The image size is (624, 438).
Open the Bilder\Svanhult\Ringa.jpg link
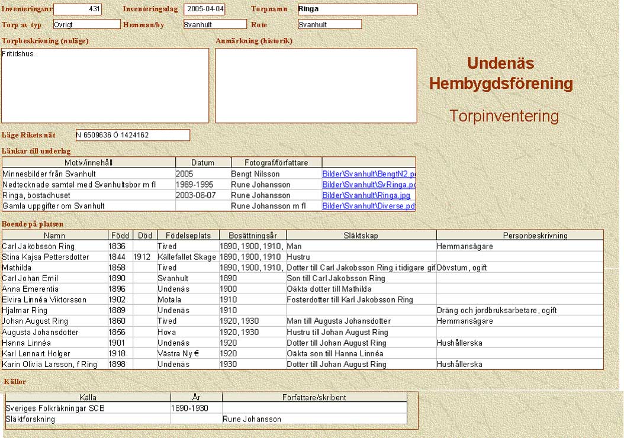[365, 195]
